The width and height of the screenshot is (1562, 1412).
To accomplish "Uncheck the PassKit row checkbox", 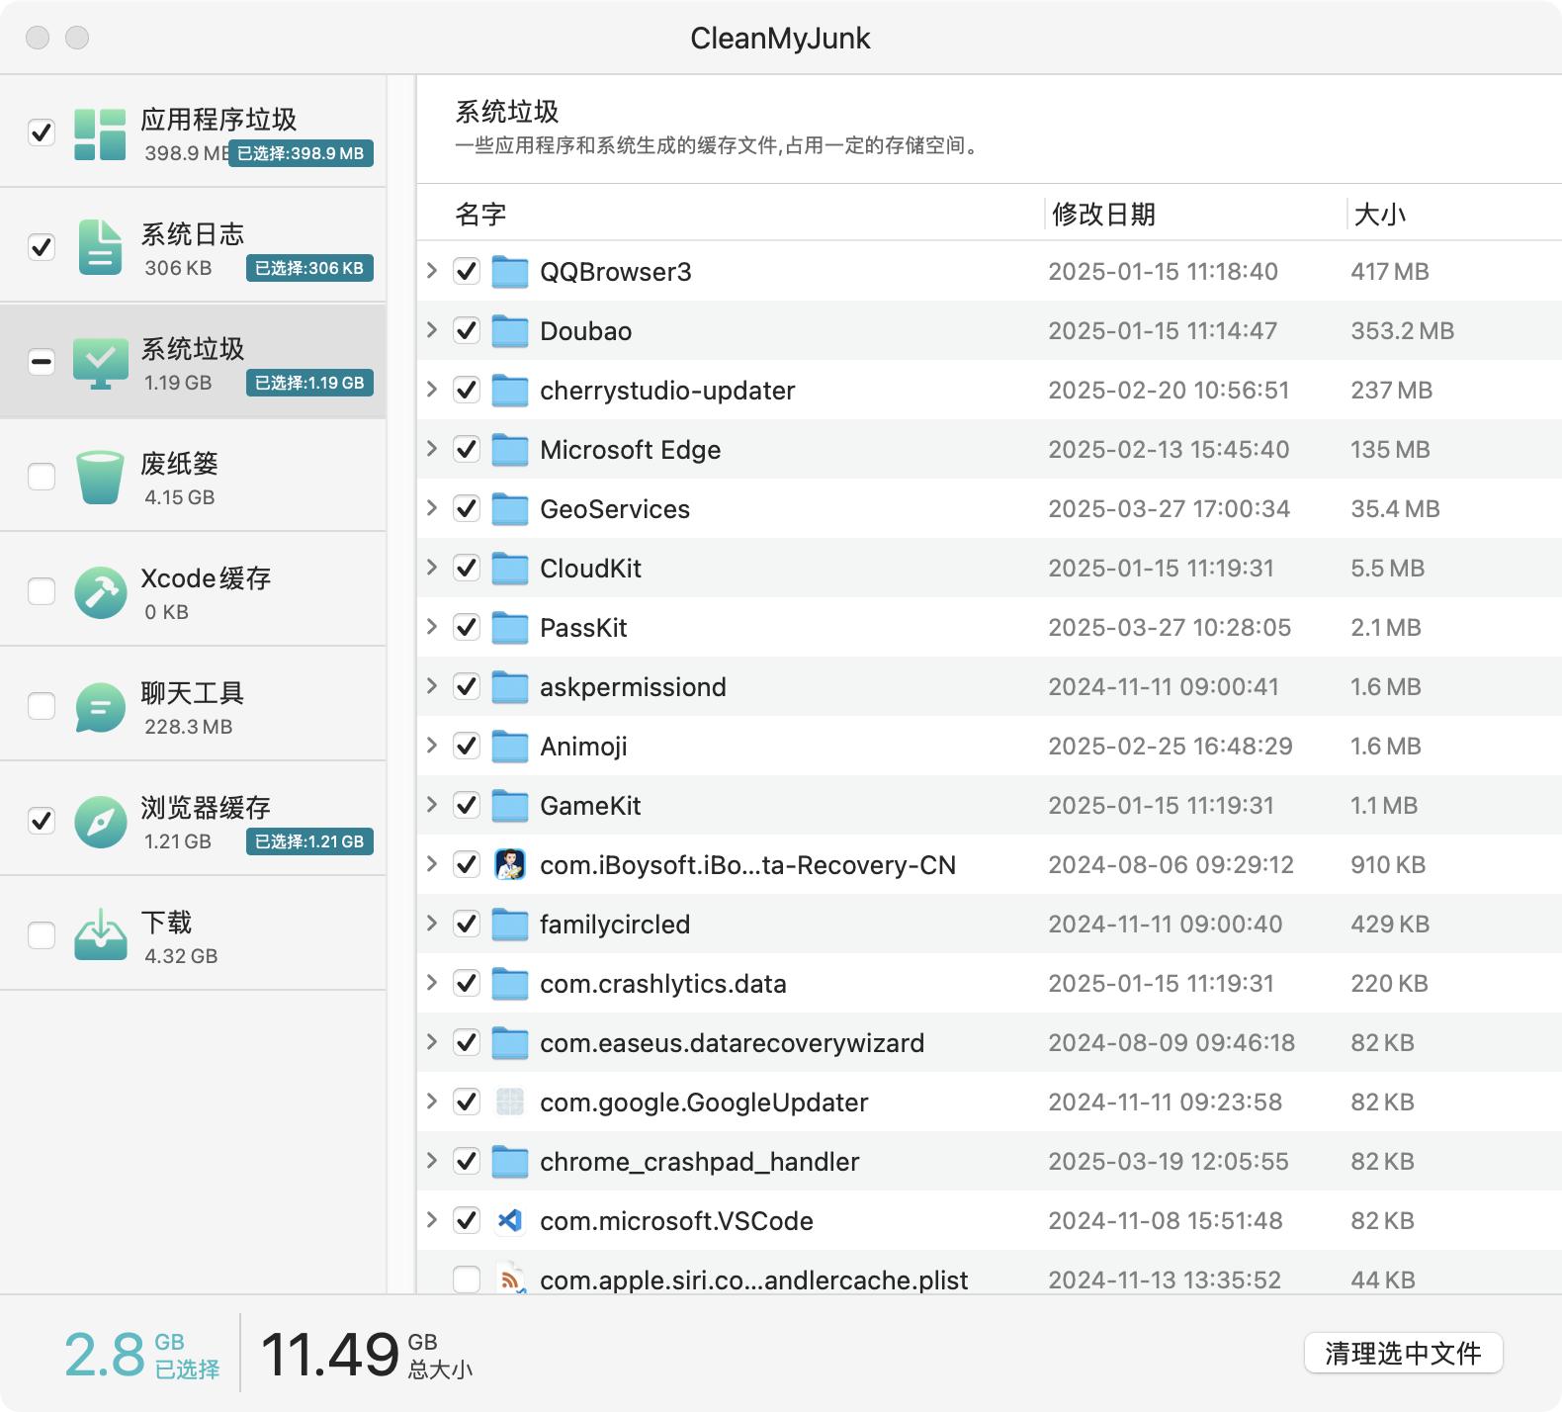I will point(467,627).
